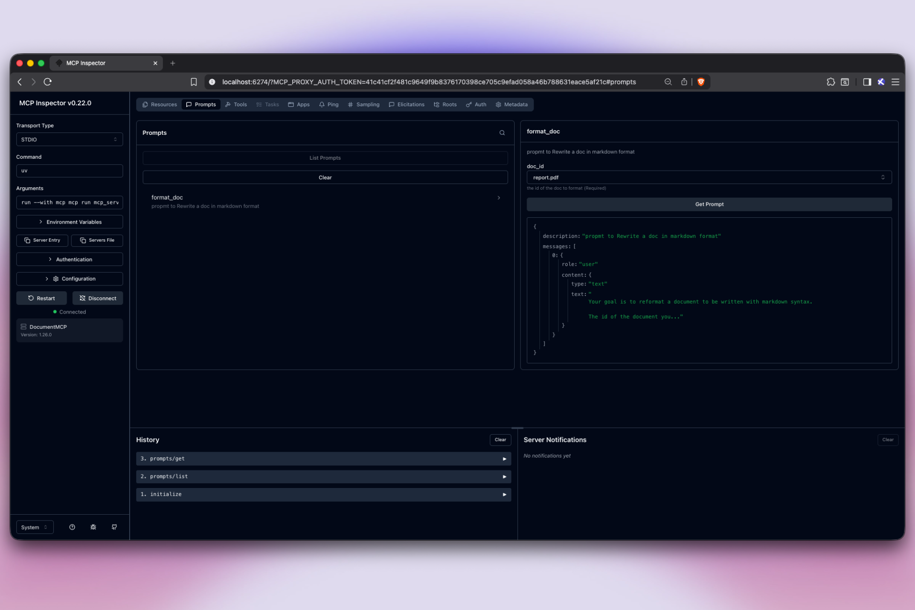Screen dimensions: 915x610
Task: Clear Server Notifications
Action: (x=888, y=440)
